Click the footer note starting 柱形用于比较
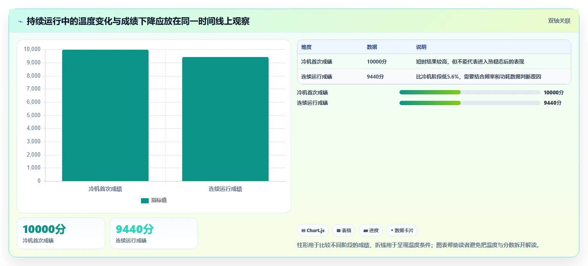 [x=419, y=245]
